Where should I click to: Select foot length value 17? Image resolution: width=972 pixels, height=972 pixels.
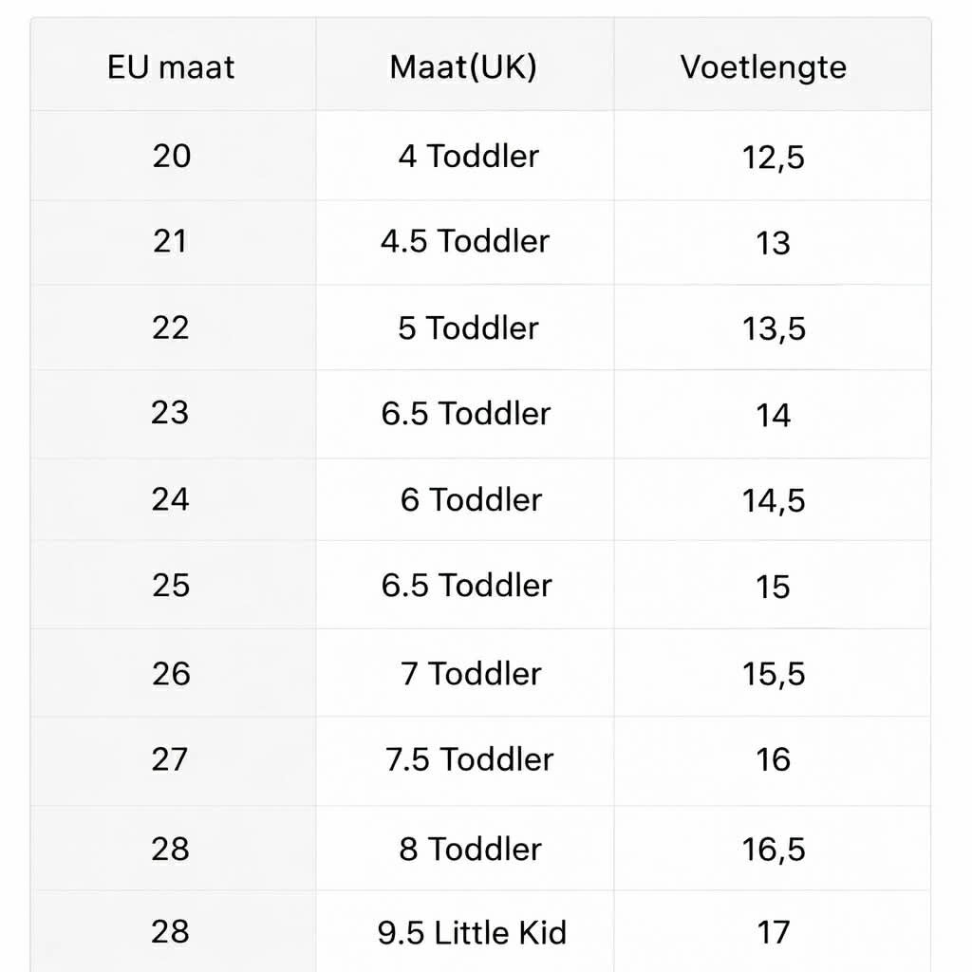pyautogui.click(x=773, y=933)
